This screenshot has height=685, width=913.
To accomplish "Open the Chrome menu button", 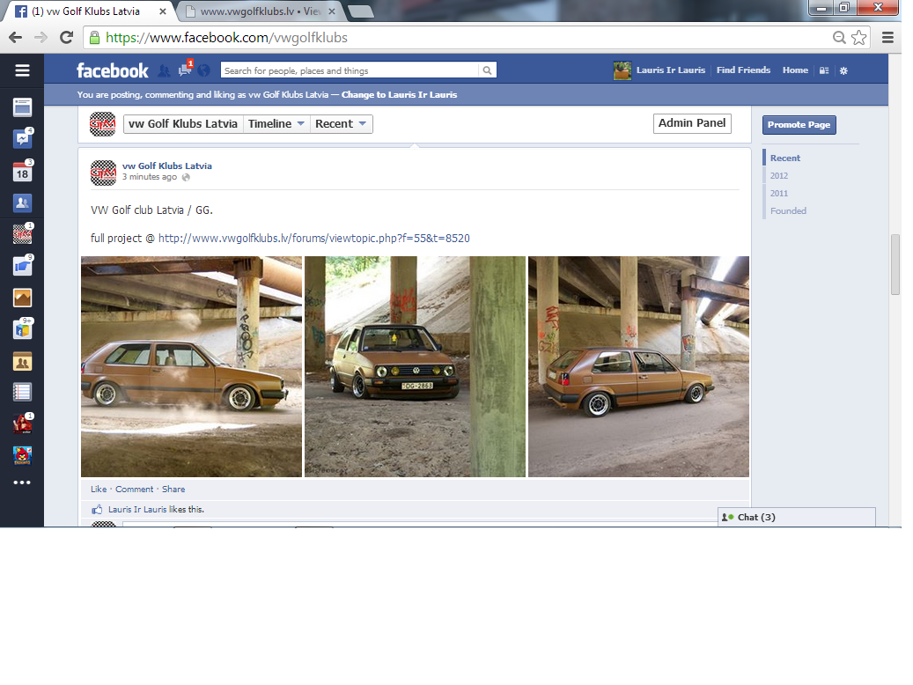I will coord(888,38).
